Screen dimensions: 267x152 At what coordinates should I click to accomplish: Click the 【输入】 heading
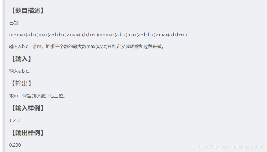(x=21, y=59)
